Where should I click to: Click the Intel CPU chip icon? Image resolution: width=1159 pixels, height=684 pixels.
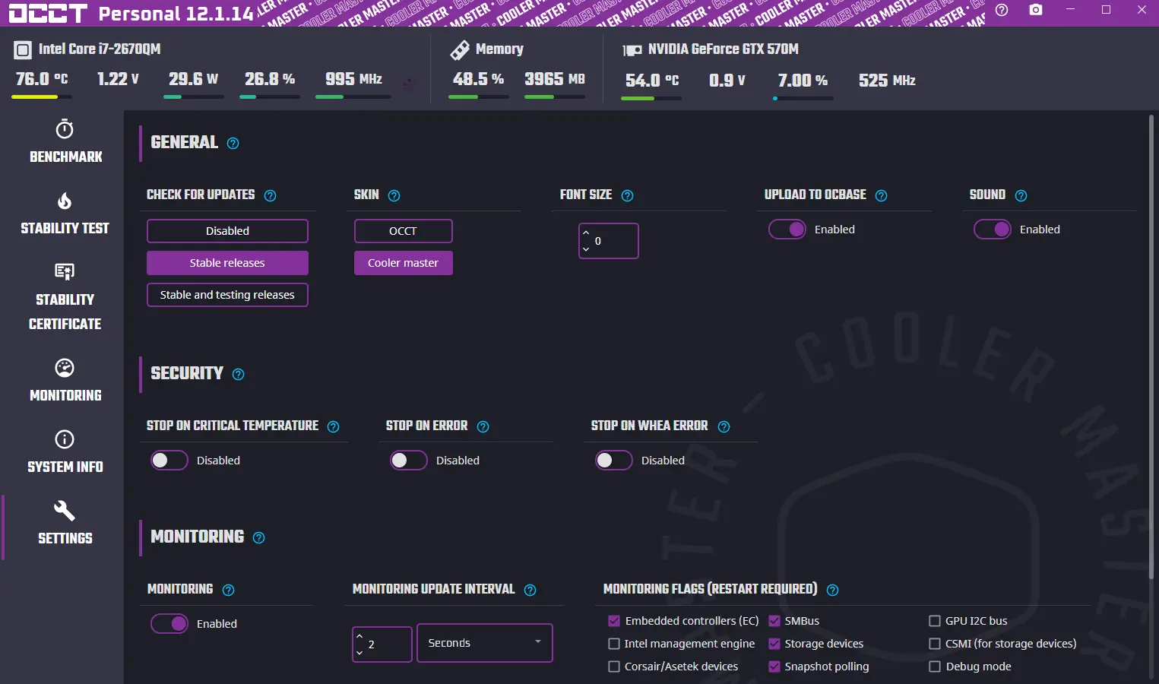coord(23,50)
